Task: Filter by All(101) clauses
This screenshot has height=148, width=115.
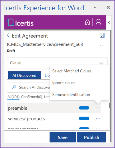Action: (13, 97)
